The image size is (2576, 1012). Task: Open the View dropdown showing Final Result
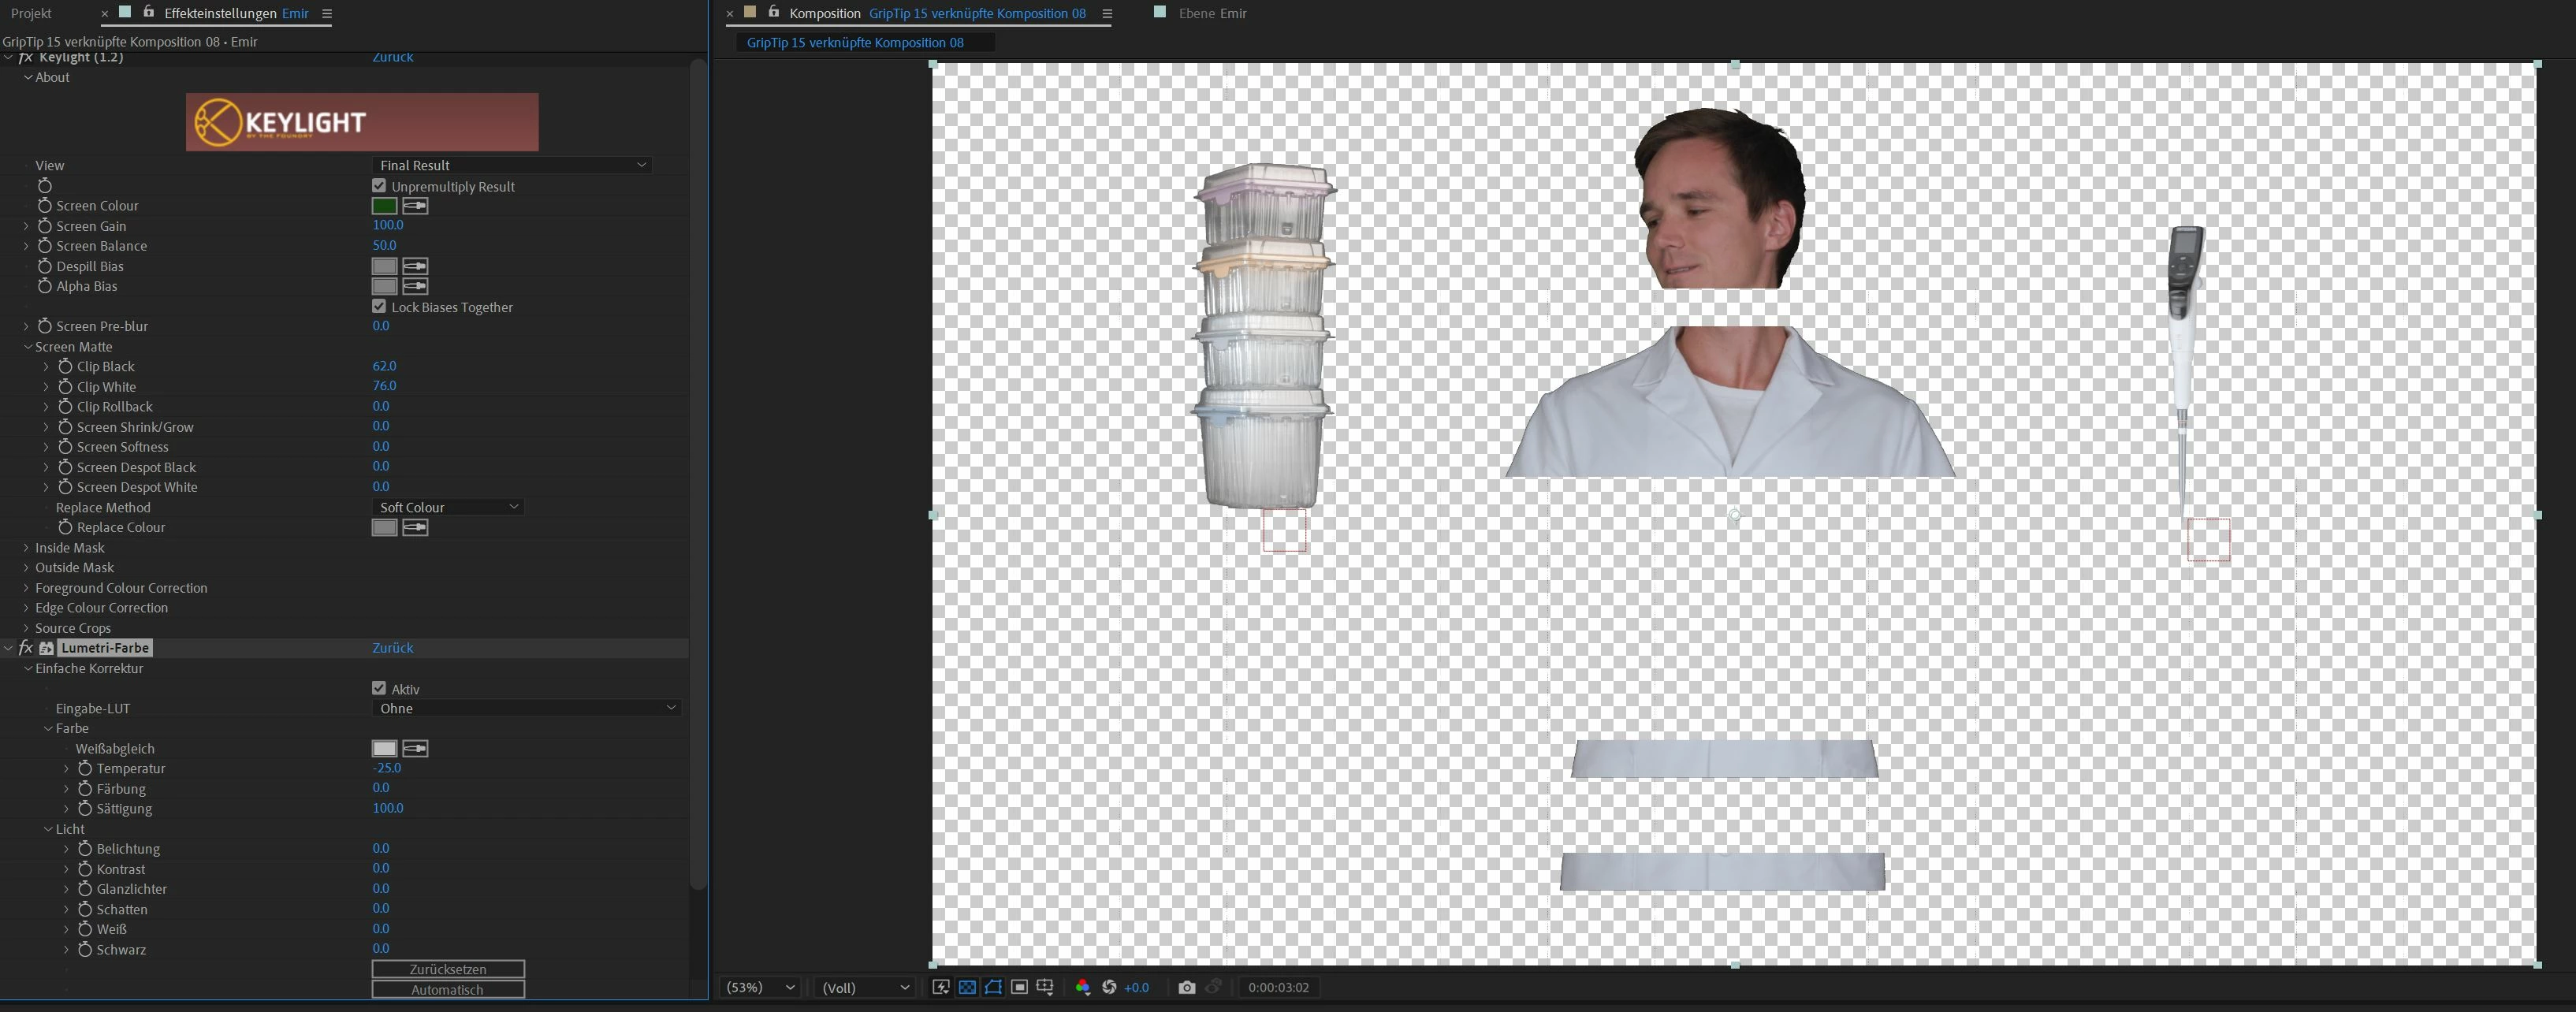[x=512, y=165]
